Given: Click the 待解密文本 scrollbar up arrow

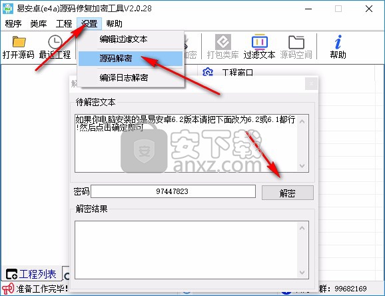Looking at the screenshot, I should [x=302, y=121].
